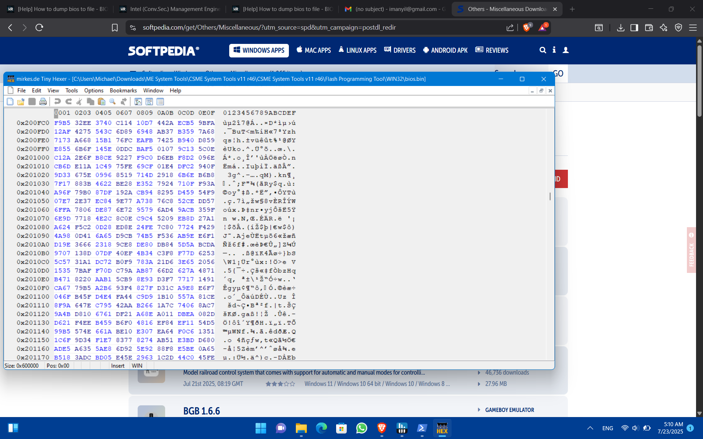Click the structure viewer toolbar icon
The width and height of the screenshot is (703, 439).
tap(138, 102)
